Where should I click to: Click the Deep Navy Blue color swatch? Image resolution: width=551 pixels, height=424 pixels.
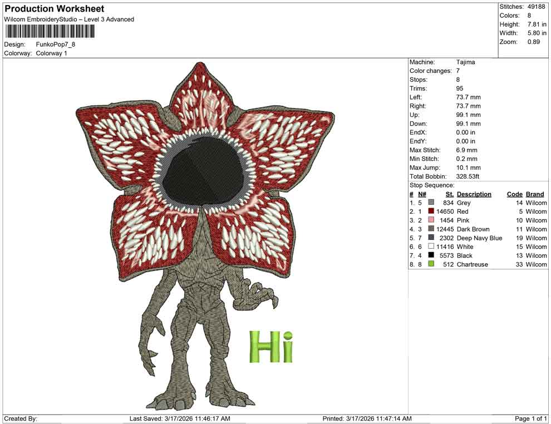coord(431,238)
